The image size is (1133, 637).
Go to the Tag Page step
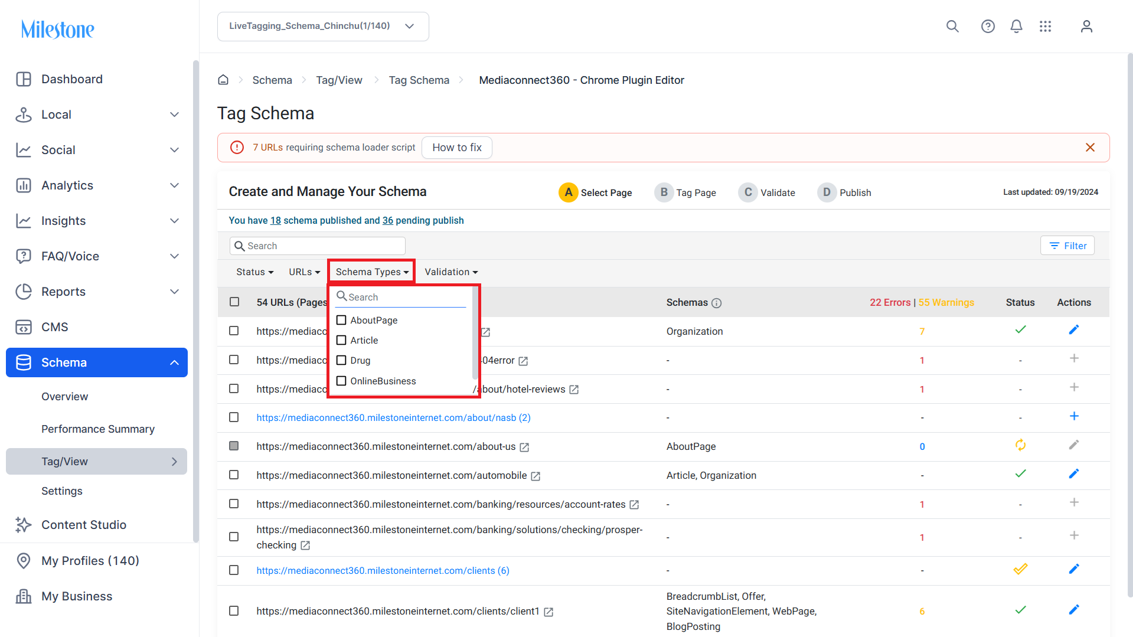[x=685, y=192]
